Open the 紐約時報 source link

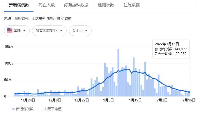pyautogui.click(x=22, y=18)
